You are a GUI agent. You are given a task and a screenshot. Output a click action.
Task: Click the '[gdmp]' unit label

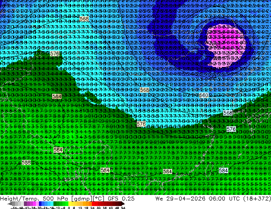click(x=82, y=199)
